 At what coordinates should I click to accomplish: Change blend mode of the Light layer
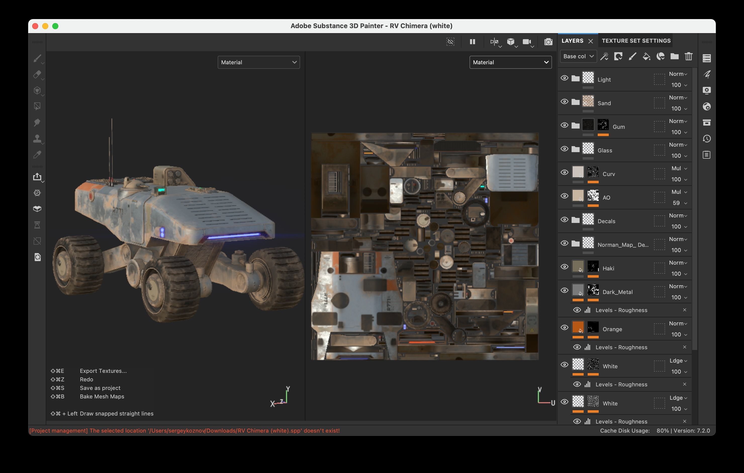(678, 74)
